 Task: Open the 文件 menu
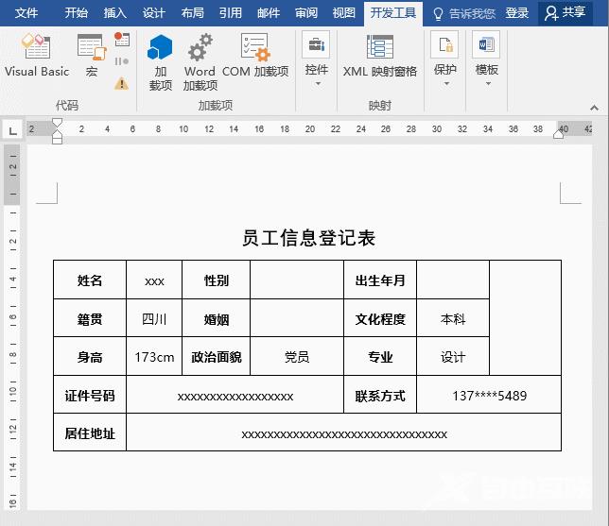pyautogui.click(x=27, y=13)
